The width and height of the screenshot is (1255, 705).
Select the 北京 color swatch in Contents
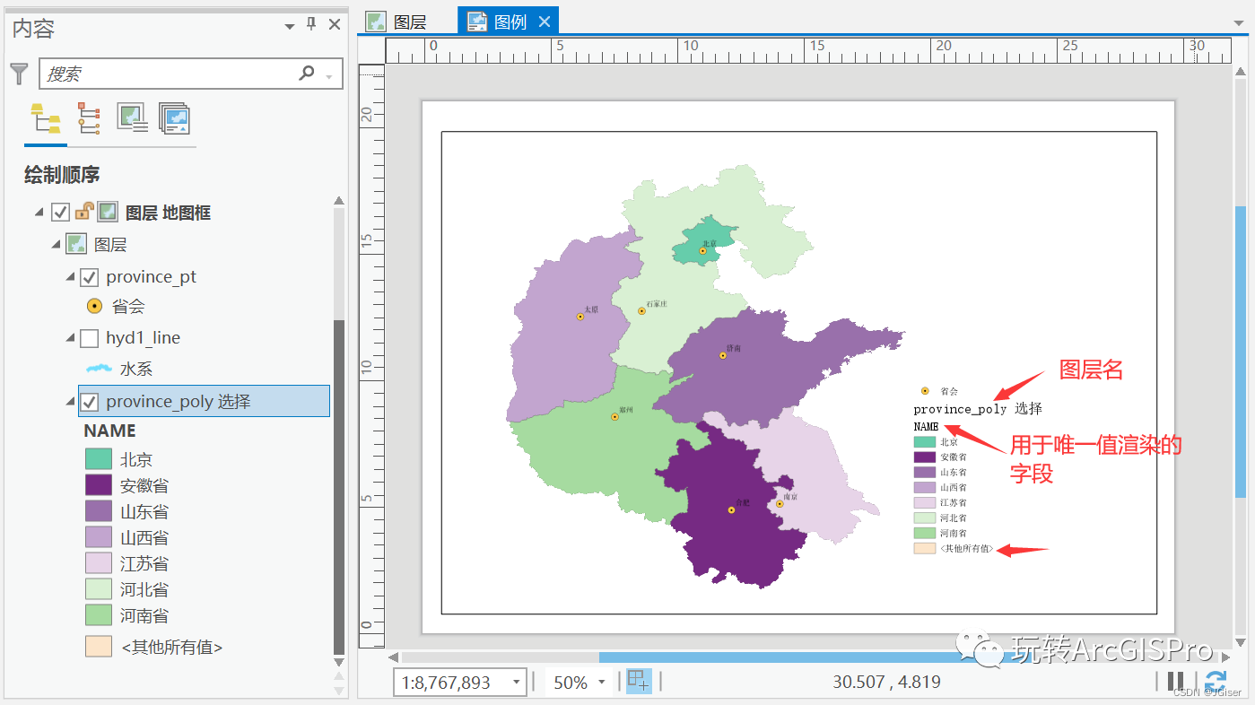pos(99,459)
